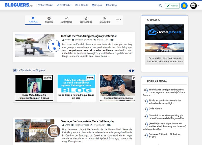The height and width of the screenshot is (145, 202).
Task: Click the vote count 10 beside The Witcher
Action: [145, 90]
